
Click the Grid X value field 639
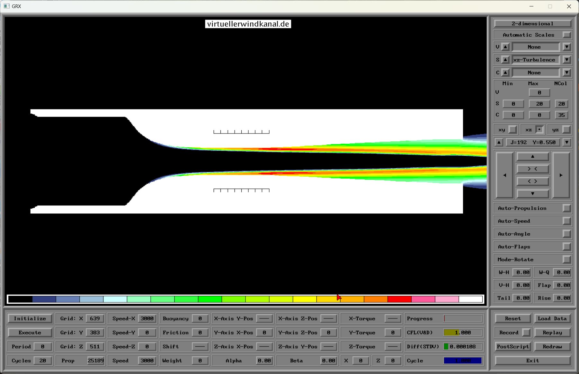(x=95, y=318)
